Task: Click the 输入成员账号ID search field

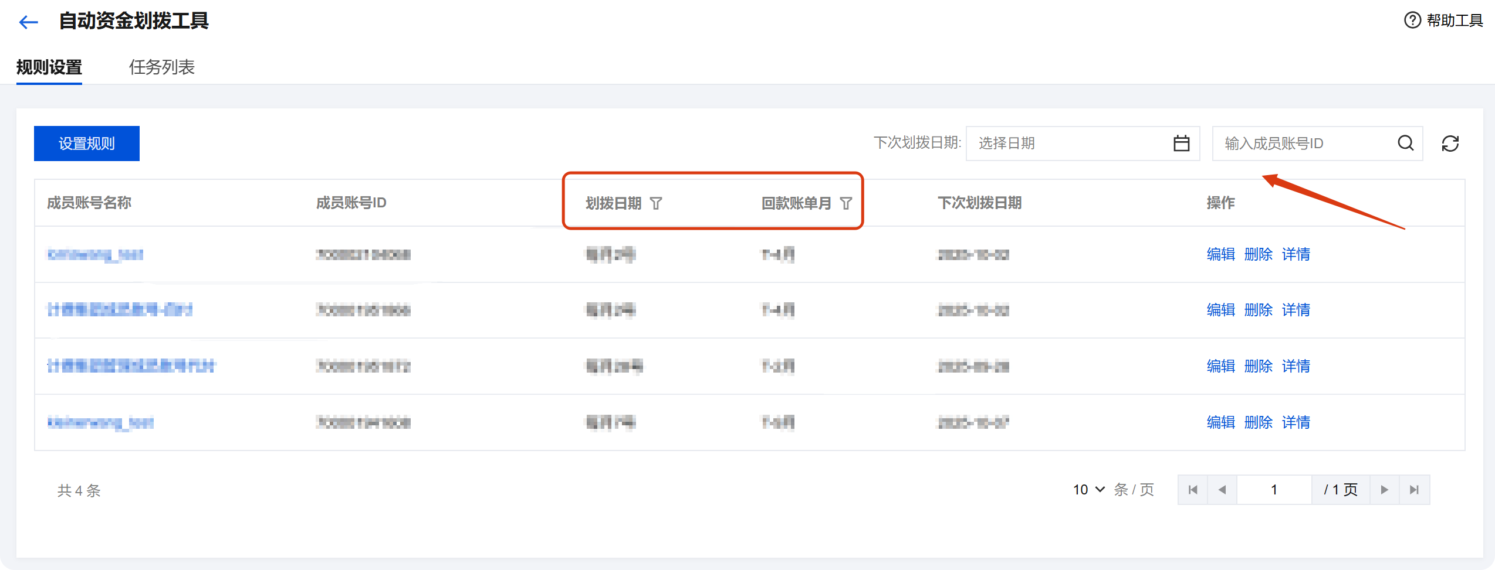Action: click(1317, 144)
